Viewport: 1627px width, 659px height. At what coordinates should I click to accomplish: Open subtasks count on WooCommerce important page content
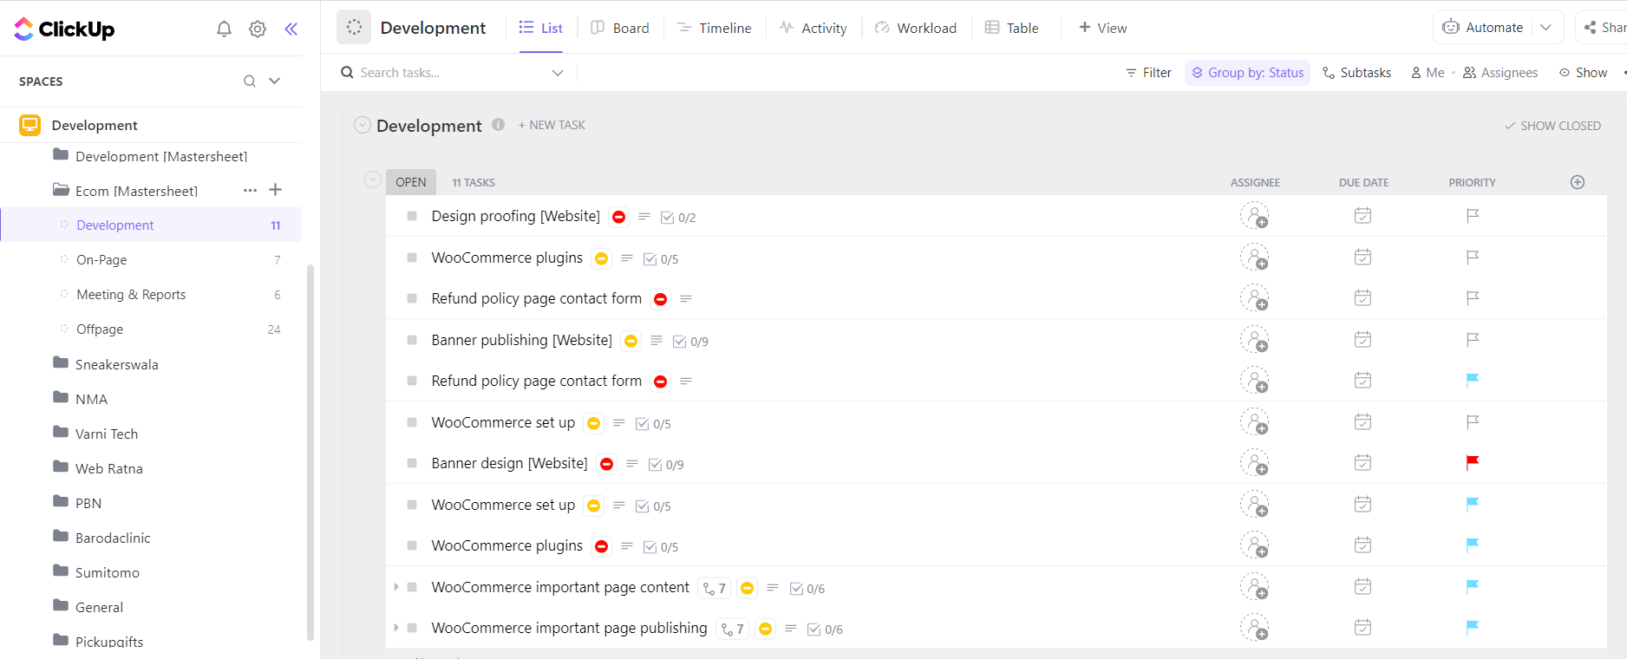(715, 588)
